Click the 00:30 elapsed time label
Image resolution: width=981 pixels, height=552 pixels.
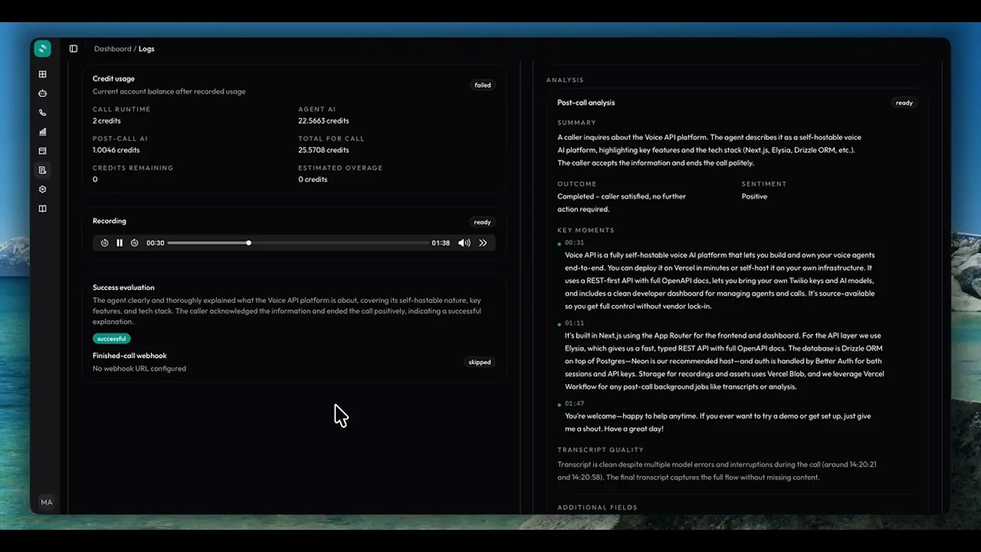click(x=155, y=243)
